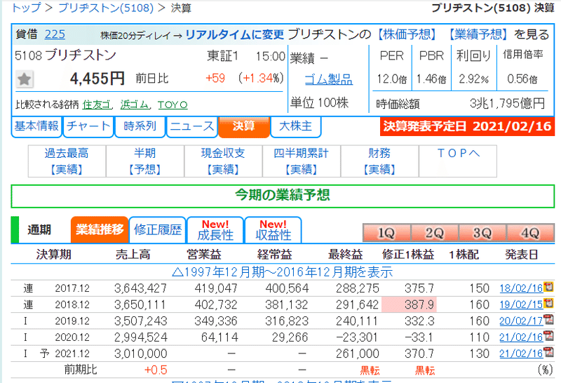Click the 決算発表予定日 2021/02/16 banner

pyautogui.click(x=467, y=126)
